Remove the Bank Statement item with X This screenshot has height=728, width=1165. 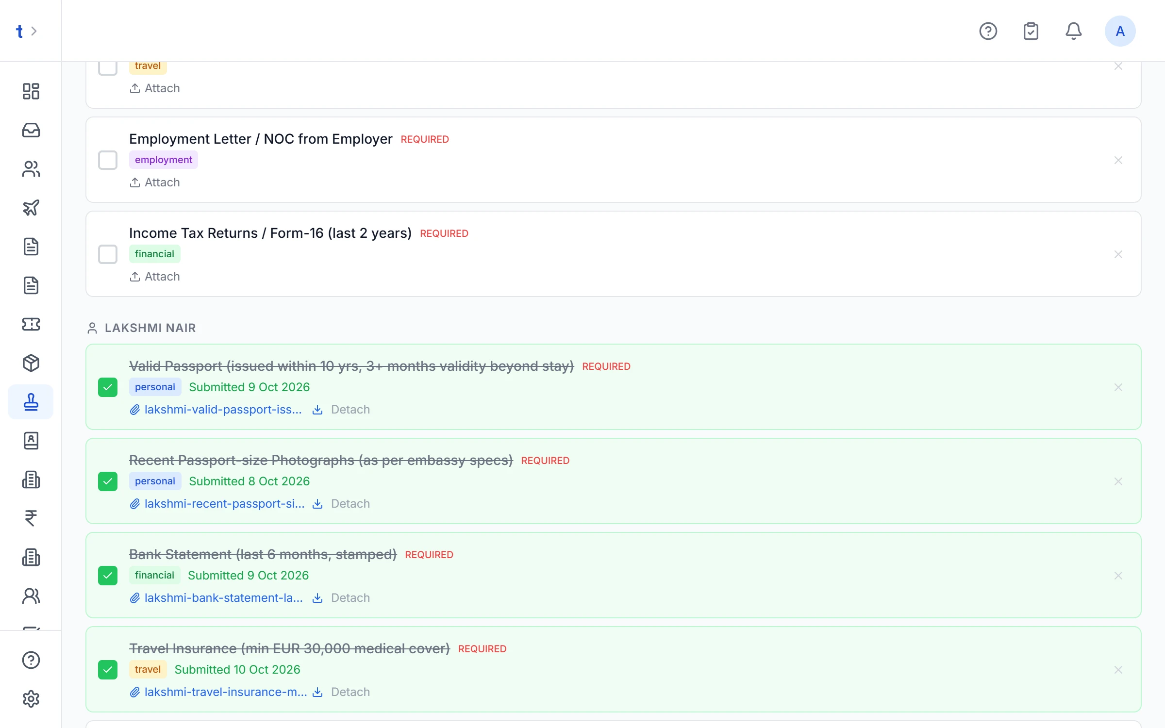pos(1118,576)
